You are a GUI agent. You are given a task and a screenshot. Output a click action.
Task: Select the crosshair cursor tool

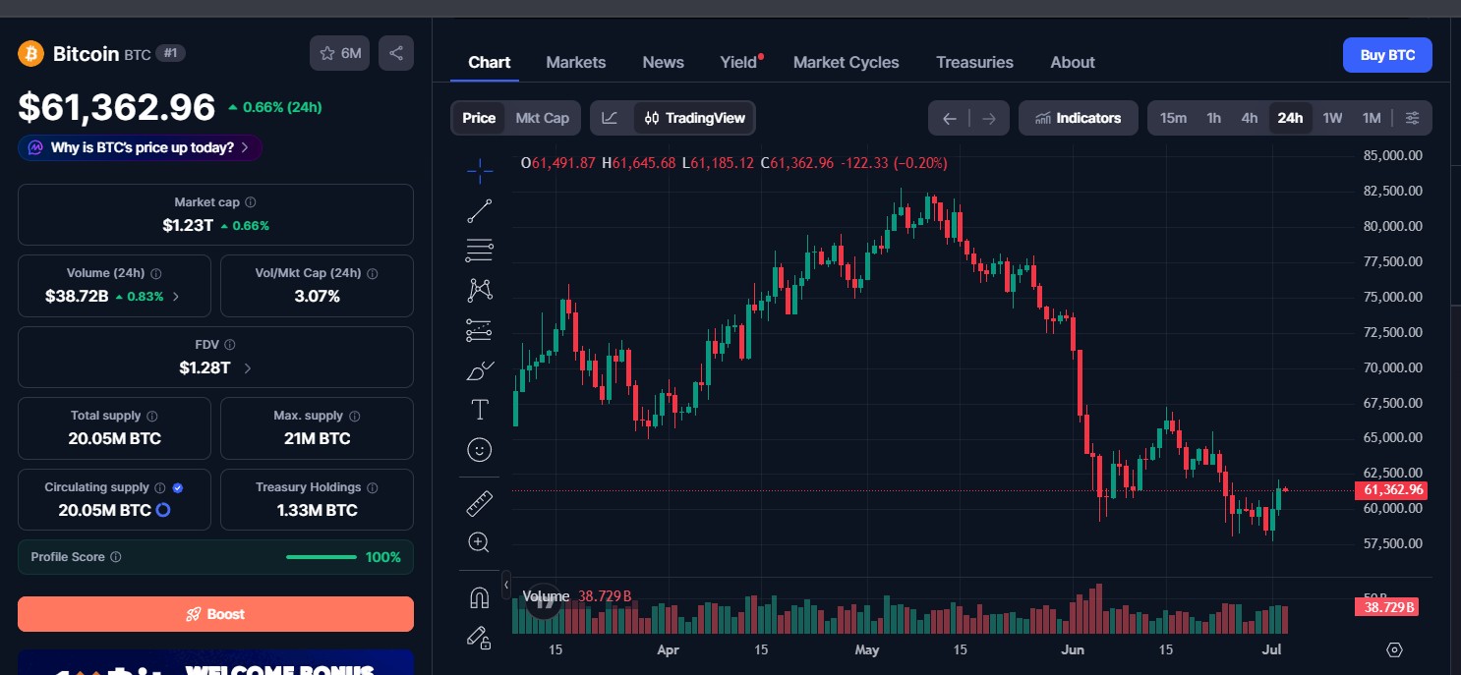pos(480,171)
